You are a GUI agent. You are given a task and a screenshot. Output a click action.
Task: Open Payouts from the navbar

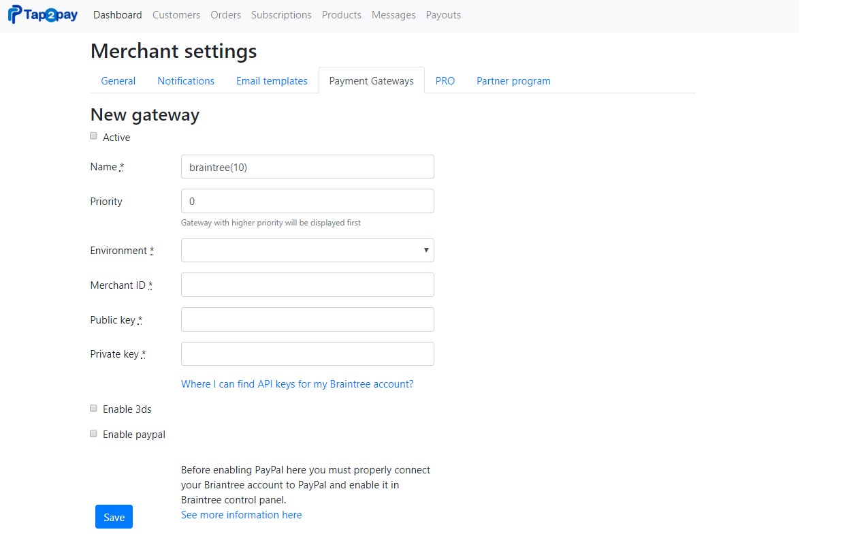click(443, 15)
